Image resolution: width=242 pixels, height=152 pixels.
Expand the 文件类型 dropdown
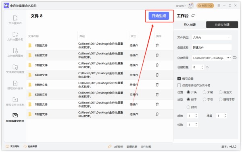coord(212,37)
